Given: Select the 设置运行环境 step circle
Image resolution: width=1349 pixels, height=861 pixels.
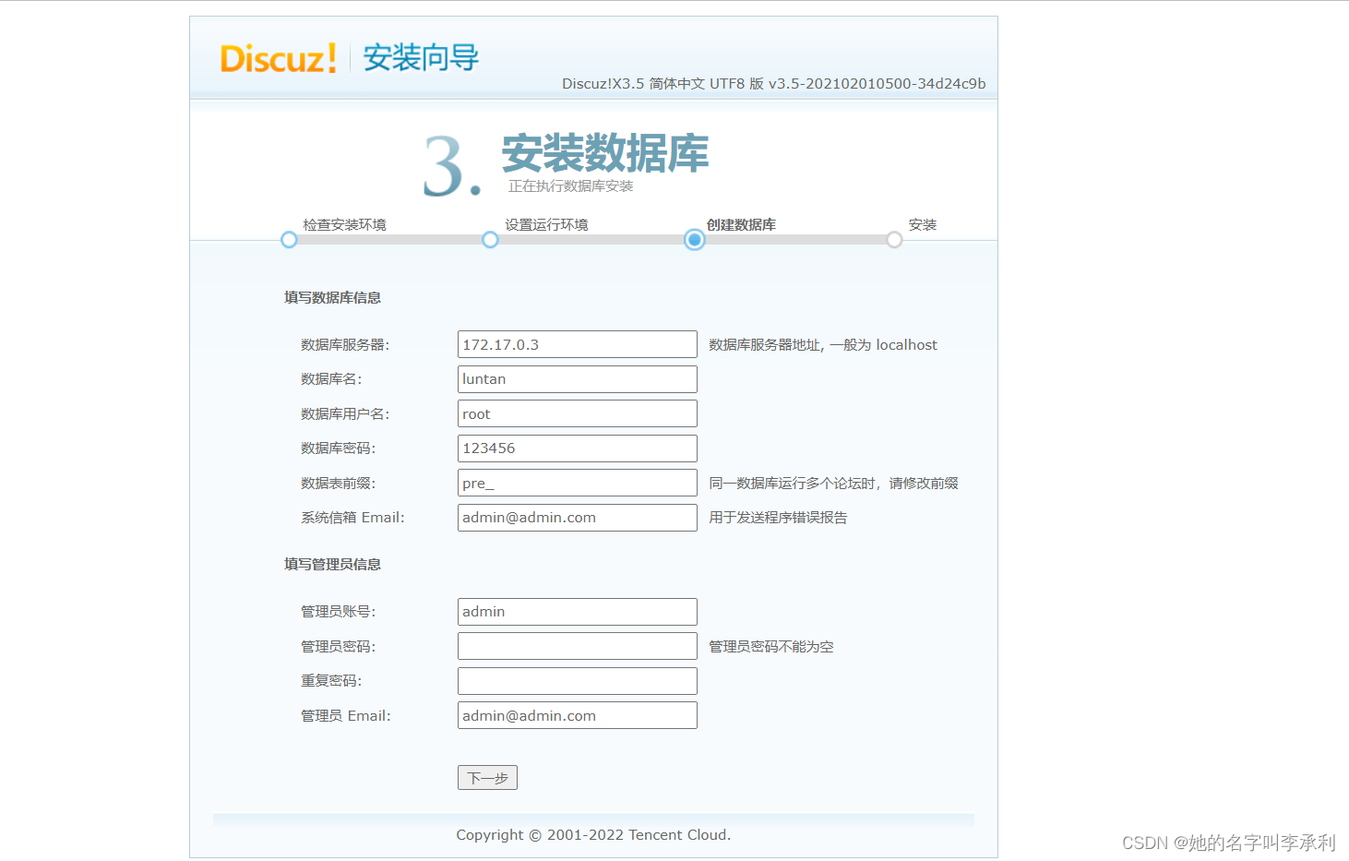Looking at the screenshot, I should pos(489,239).
